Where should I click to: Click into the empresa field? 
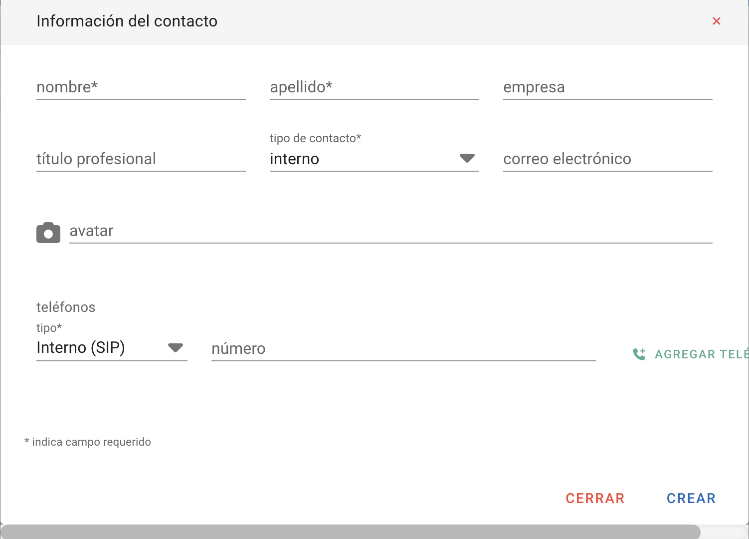pos(607,87)
